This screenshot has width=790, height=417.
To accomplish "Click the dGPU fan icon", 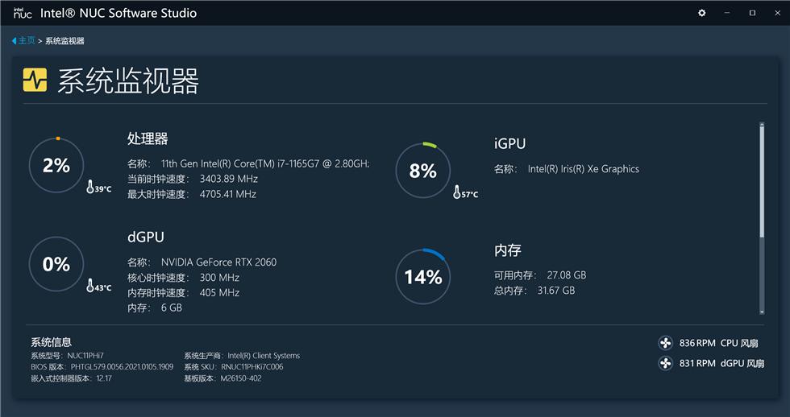I will pos(665,363).
